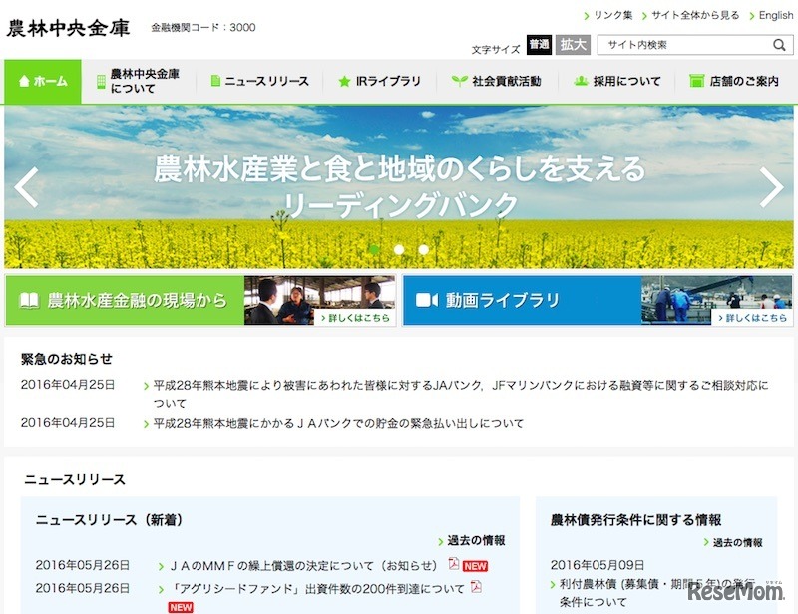Open the PDF linked to the JA MMF notice
The height and width of the screenshot is (614, 798).
pos(454,563)
